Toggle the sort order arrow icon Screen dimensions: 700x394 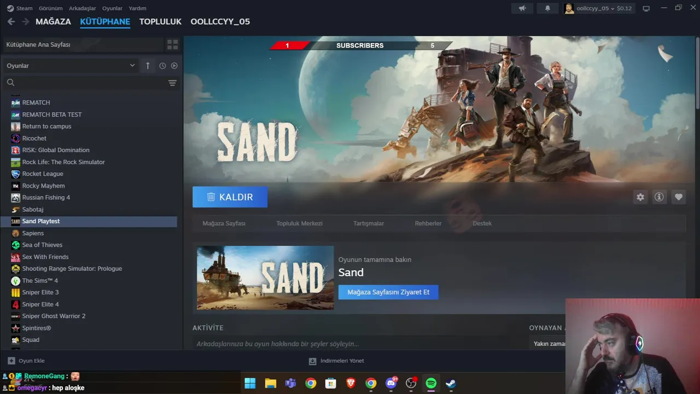[x=148, y=66]
